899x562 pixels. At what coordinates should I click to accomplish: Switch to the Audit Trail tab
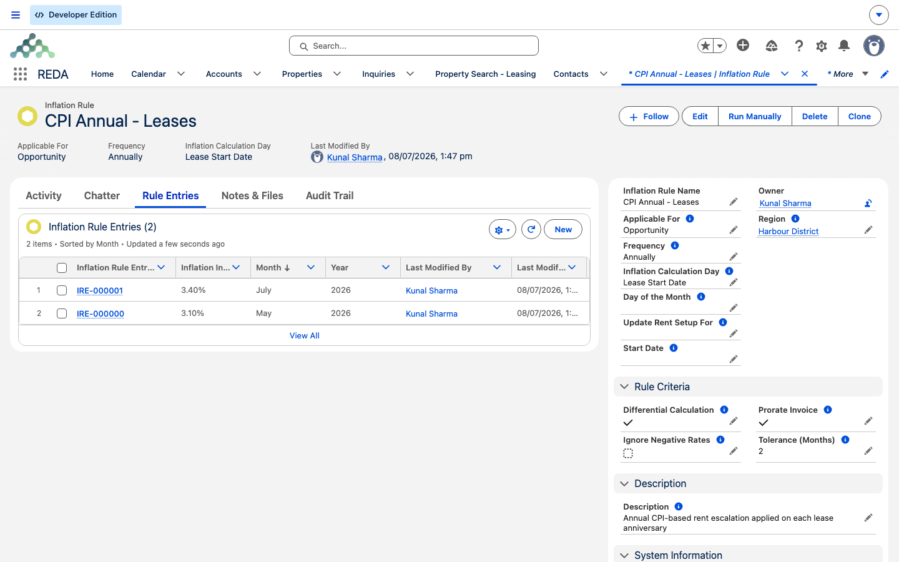click(330, 195)
